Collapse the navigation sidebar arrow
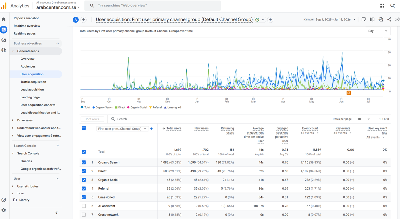Screen dimensions: 400x219 click(56, 213)
